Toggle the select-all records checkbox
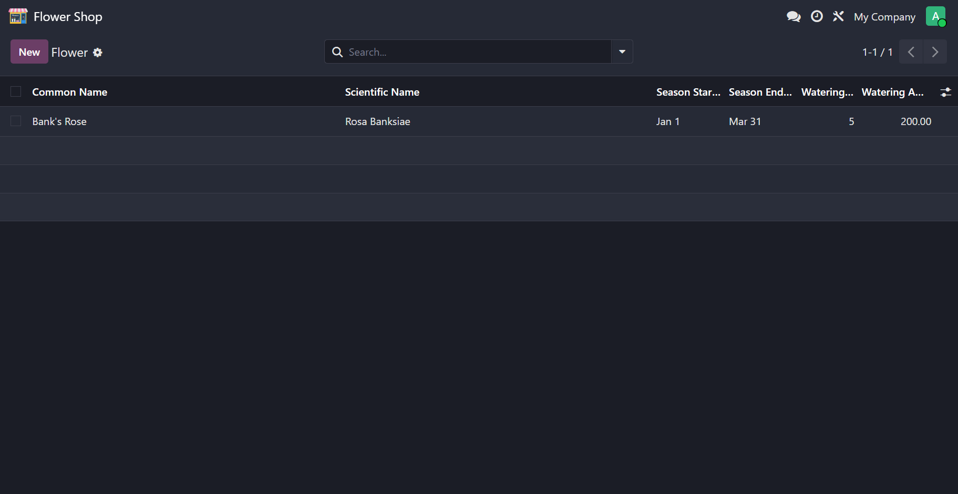 pyautogui.click(x=16, y=92)
